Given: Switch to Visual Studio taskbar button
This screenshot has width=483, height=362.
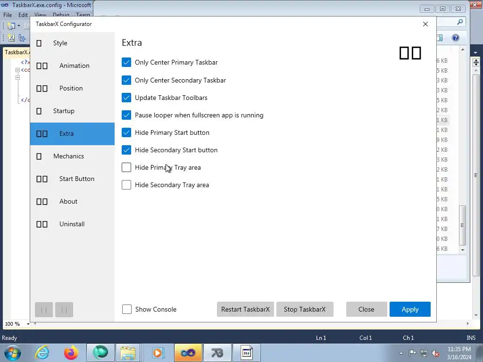Looking at the screenshot, I should [x=188, y=353].
